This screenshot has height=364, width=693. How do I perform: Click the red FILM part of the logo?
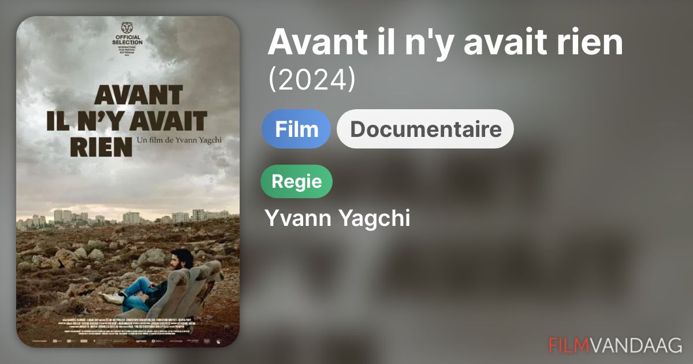(569, 345)
